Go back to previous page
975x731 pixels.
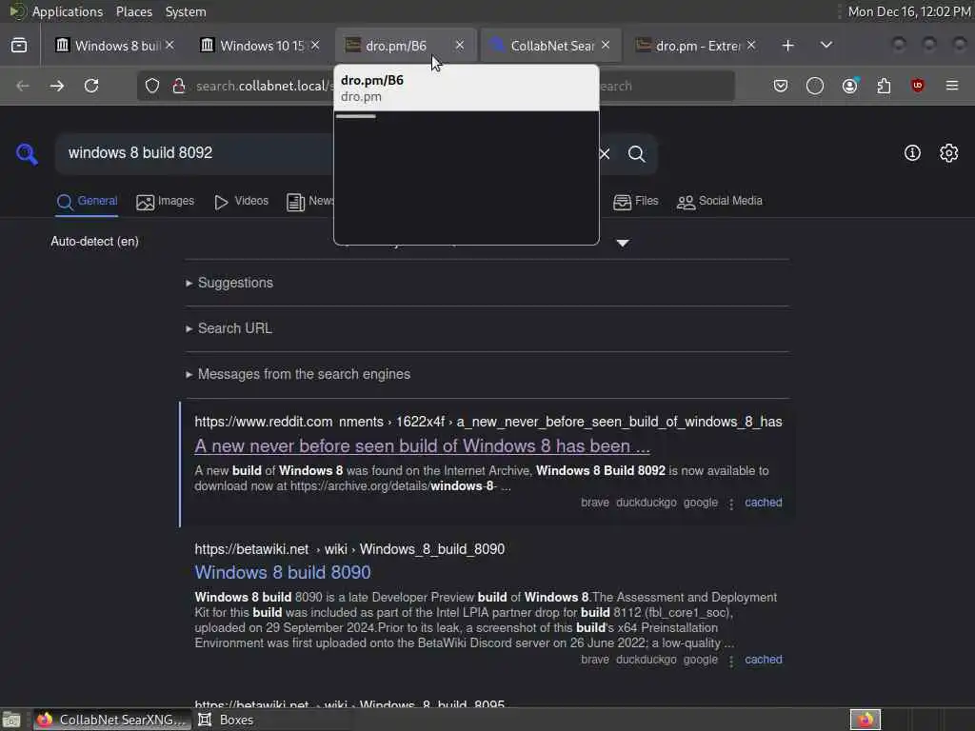pos(23,86)
